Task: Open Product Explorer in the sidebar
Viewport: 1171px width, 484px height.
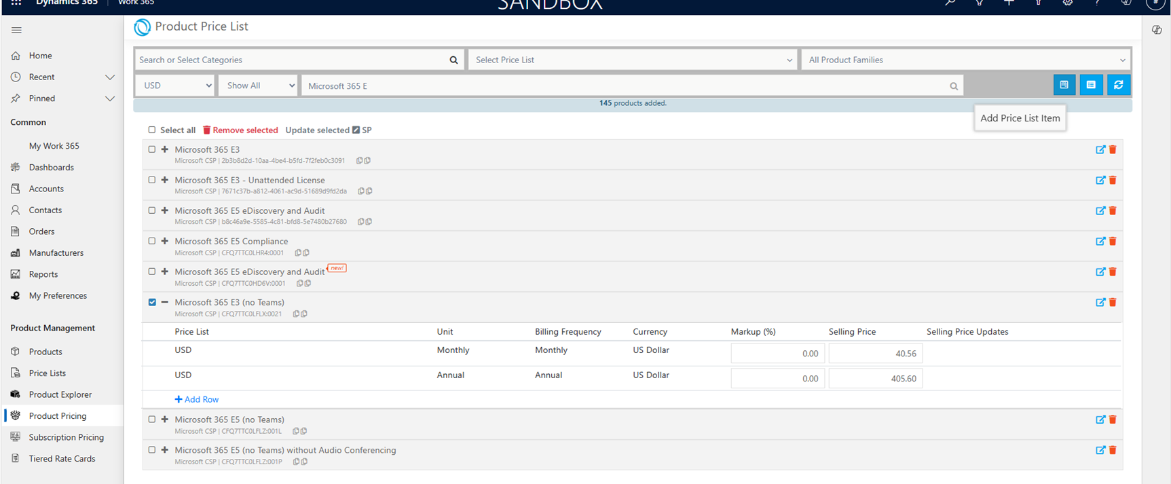Action: (x=60, y=394)
